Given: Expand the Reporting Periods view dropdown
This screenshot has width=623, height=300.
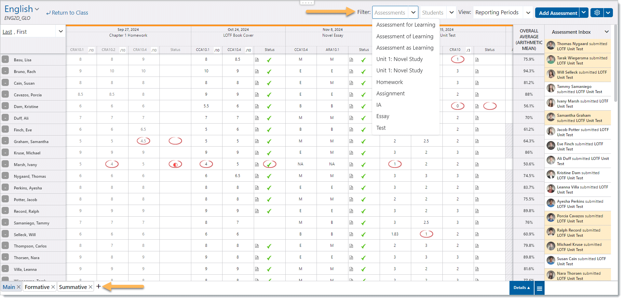Looking at the screenshot, I should pos(528,13).
